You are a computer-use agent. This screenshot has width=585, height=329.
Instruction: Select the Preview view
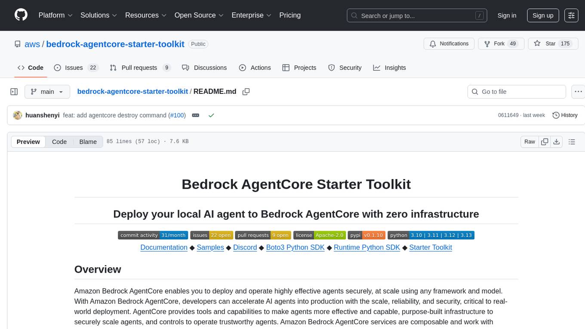click(x=28, y=142)
